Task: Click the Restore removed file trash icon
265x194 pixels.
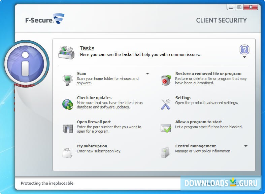Action: (x=166, y=80)
